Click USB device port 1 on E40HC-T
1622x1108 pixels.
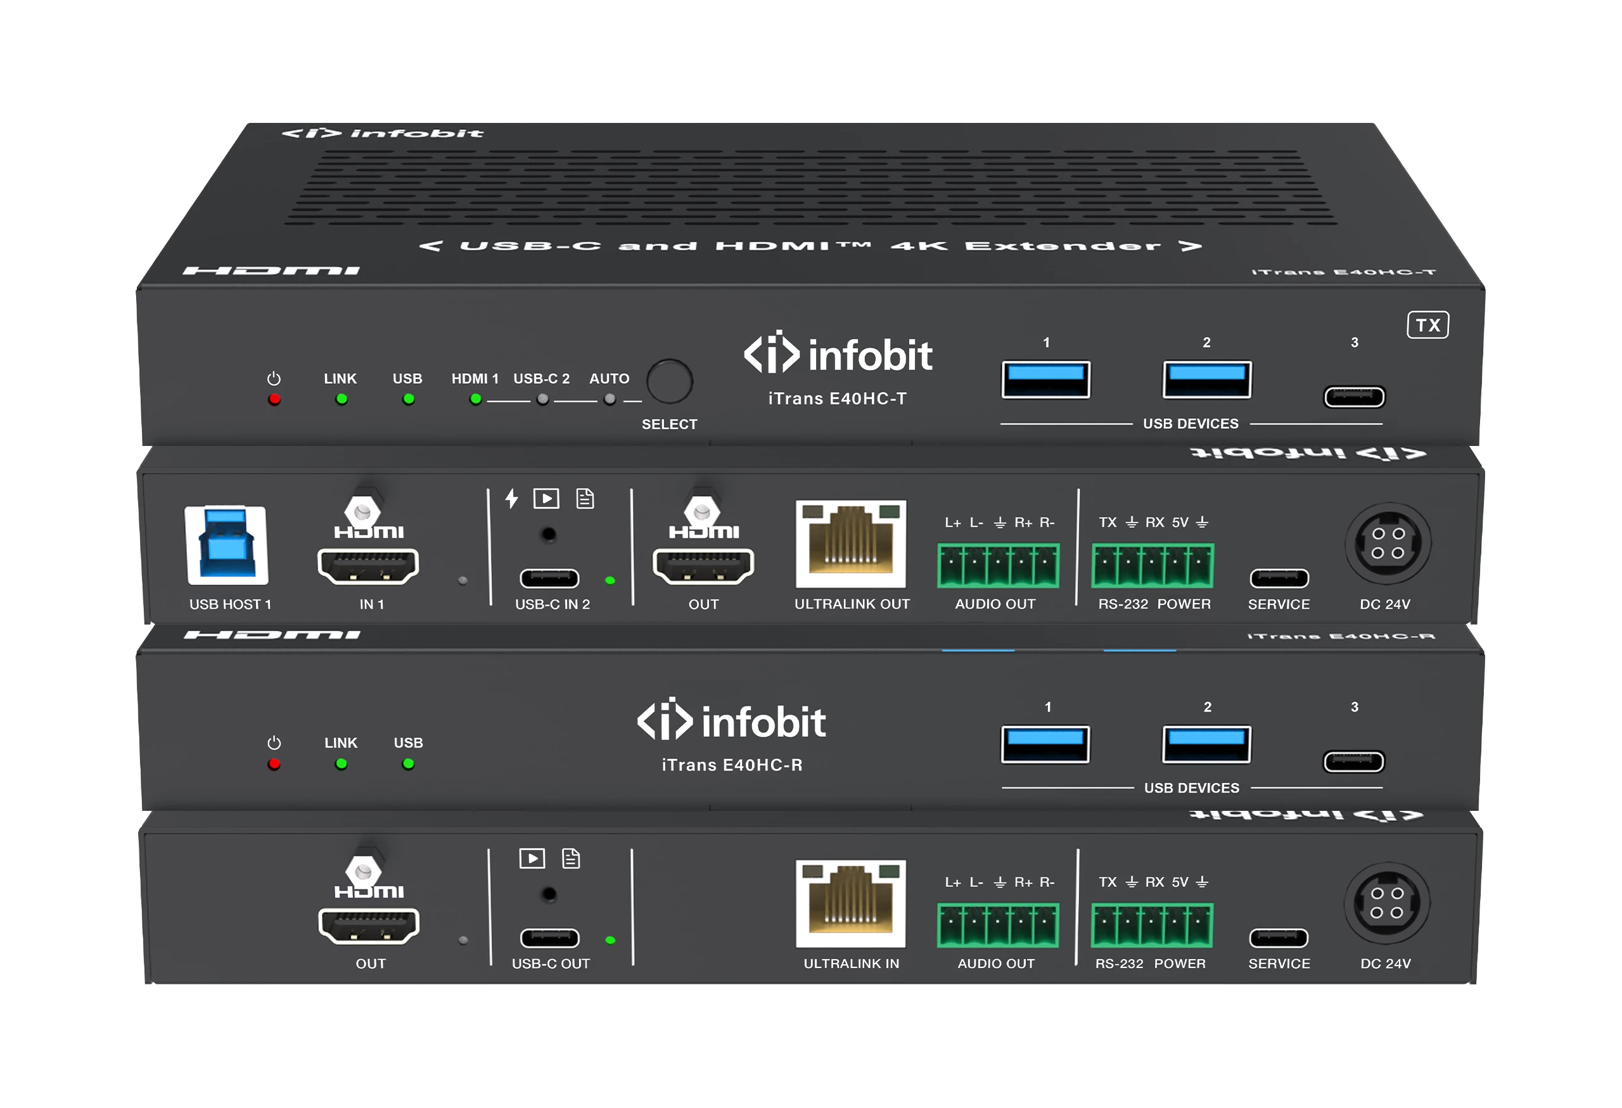coord(1045,379)
